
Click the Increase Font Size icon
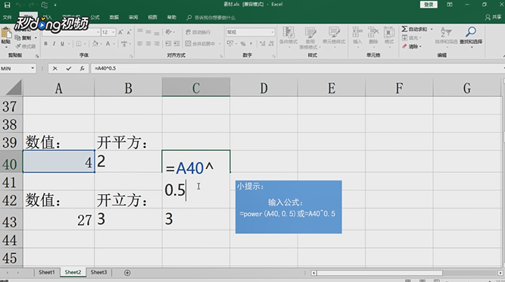pos(120,33)
